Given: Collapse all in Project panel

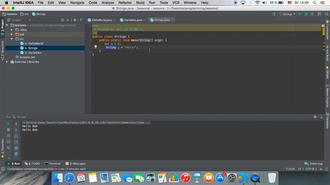Looking at the screenshot, I should [68, 20].
